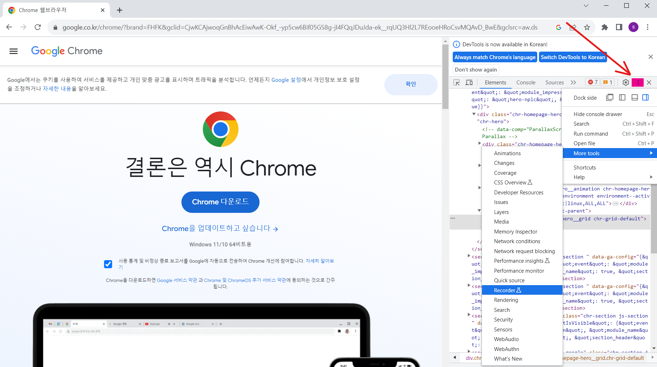Click Don't show again button
This screenshot has width=657, height=367.
click(476, 69)
